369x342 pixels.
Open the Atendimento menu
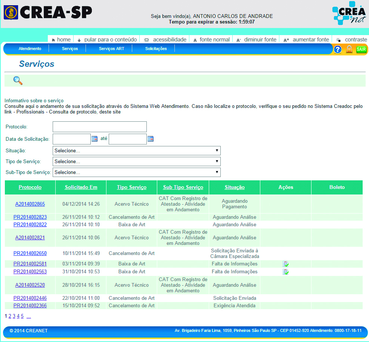(x=30, y=49)
